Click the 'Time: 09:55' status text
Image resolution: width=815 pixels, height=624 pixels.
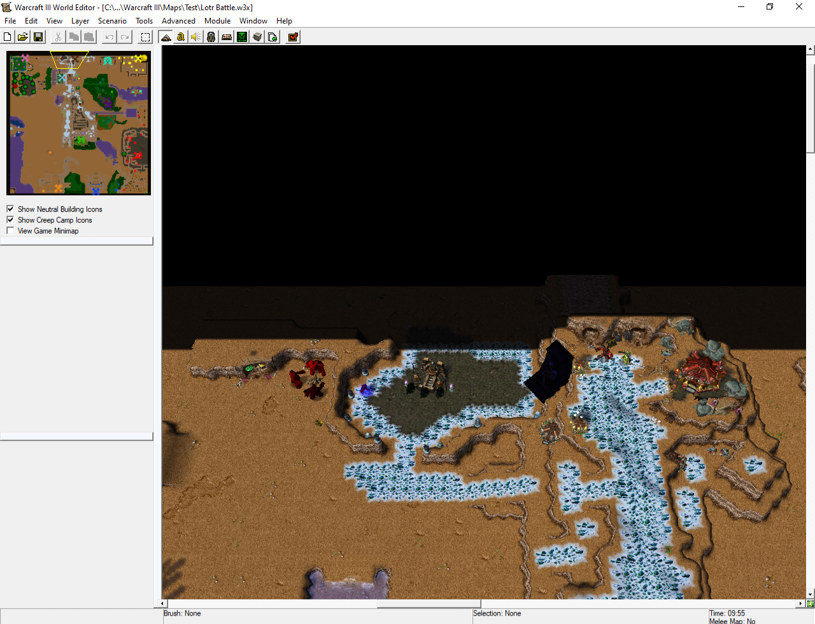click(x=726, y=613)
